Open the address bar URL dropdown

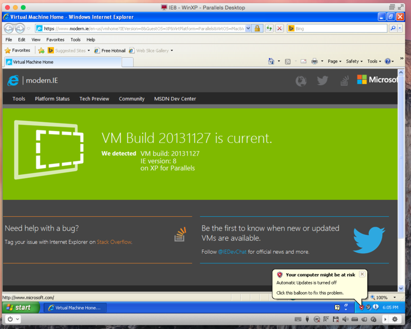[x=248, y=28]
